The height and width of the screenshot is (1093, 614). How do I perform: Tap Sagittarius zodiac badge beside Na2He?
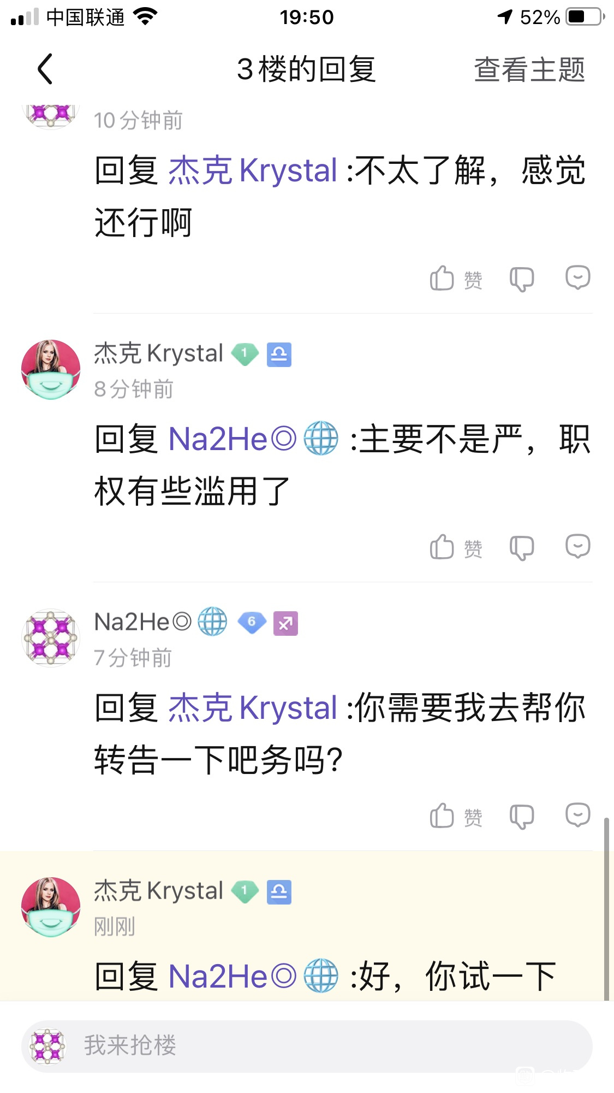[x=285, y=623]
